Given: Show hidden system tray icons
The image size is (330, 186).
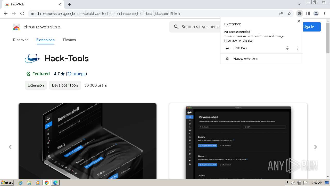Looking at the screenshot, I should (287, 183).
